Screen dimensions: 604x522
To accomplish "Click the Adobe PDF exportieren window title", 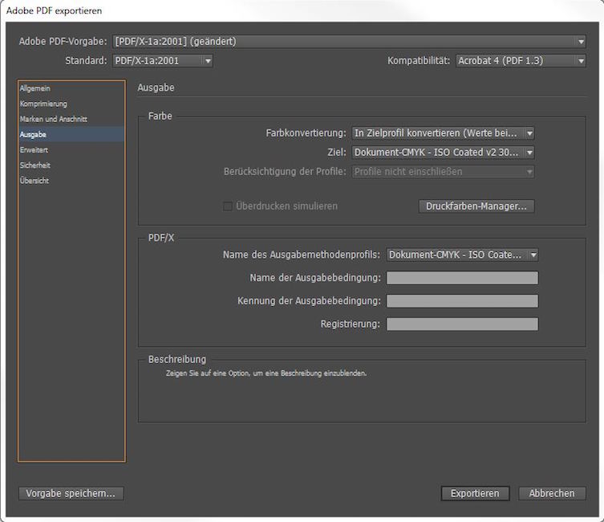I will tap(55, 10).
